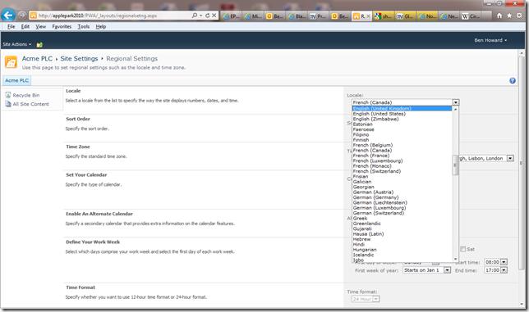Open the View menu
The height and width of the screenshot is (312, 529).
pyautogui.click(x=40, y=26)
